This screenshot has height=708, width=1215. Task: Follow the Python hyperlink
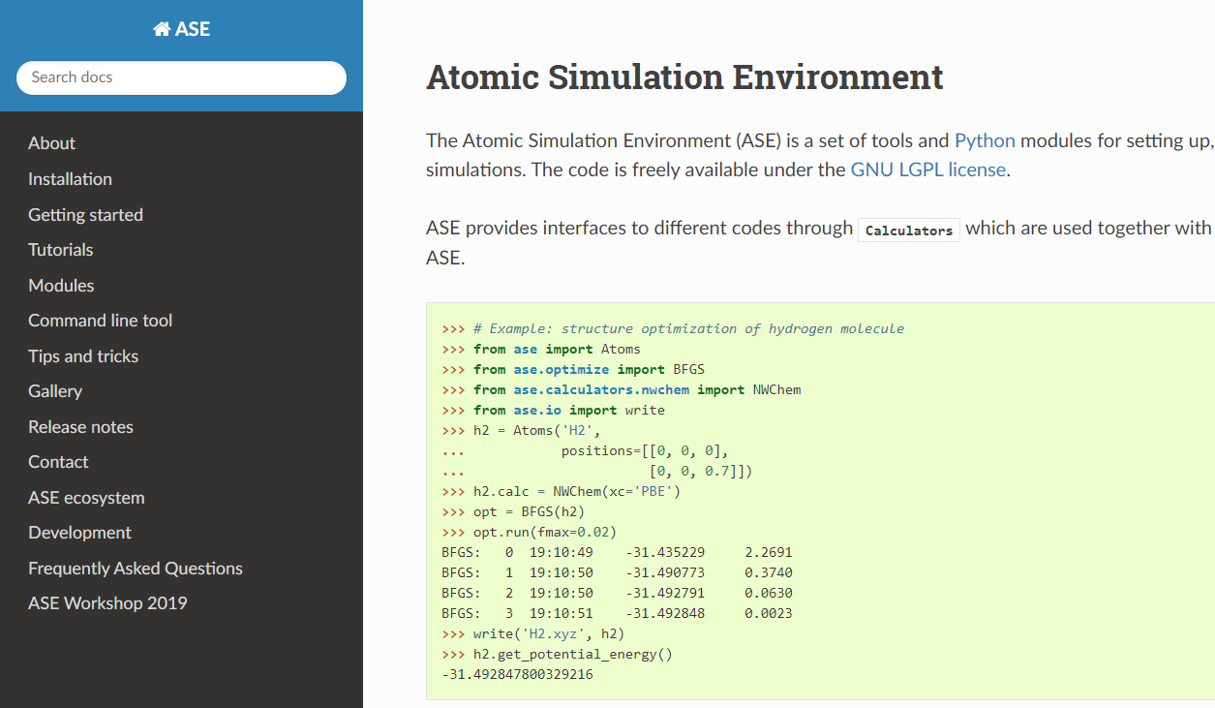tap(985, 140)
